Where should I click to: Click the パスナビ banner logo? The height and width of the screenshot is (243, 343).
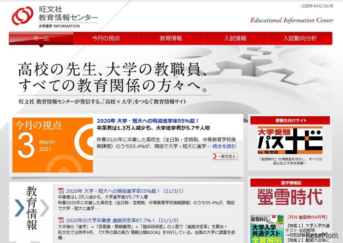click(290, 141)
